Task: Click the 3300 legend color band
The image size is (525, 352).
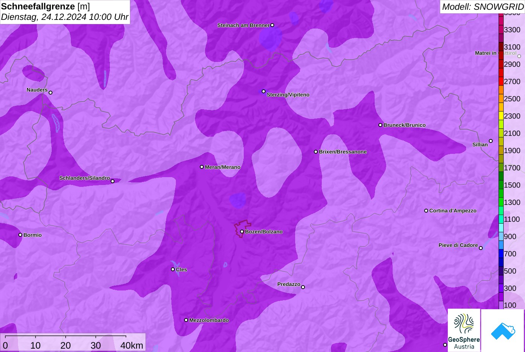Action: pos(501,30)
